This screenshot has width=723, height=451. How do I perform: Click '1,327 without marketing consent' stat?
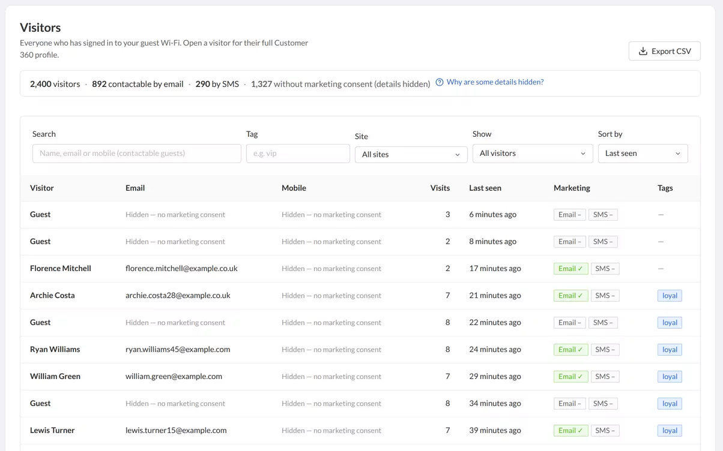[340, 84]
